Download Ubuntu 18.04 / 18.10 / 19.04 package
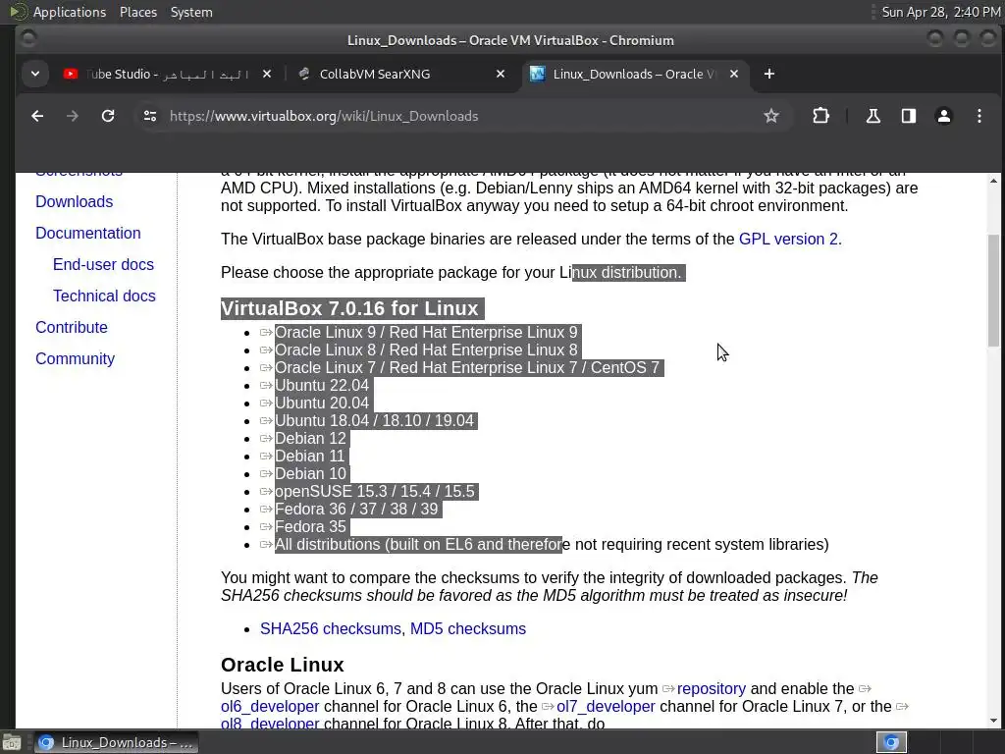 click(374, 420)
